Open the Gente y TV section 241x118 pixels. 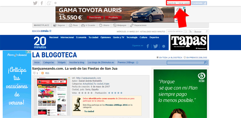[119, 37]
